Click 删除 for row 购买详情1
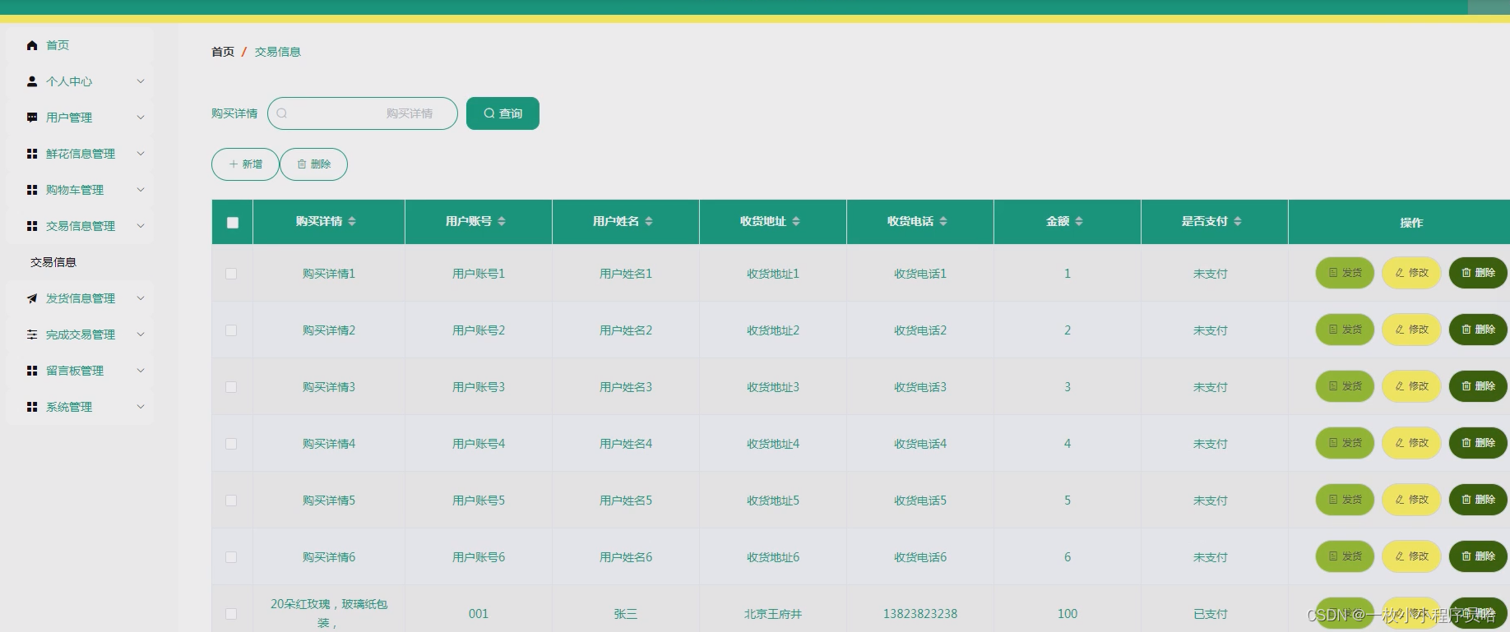This screenshot has width=1510, height=632. [1479, 273]
